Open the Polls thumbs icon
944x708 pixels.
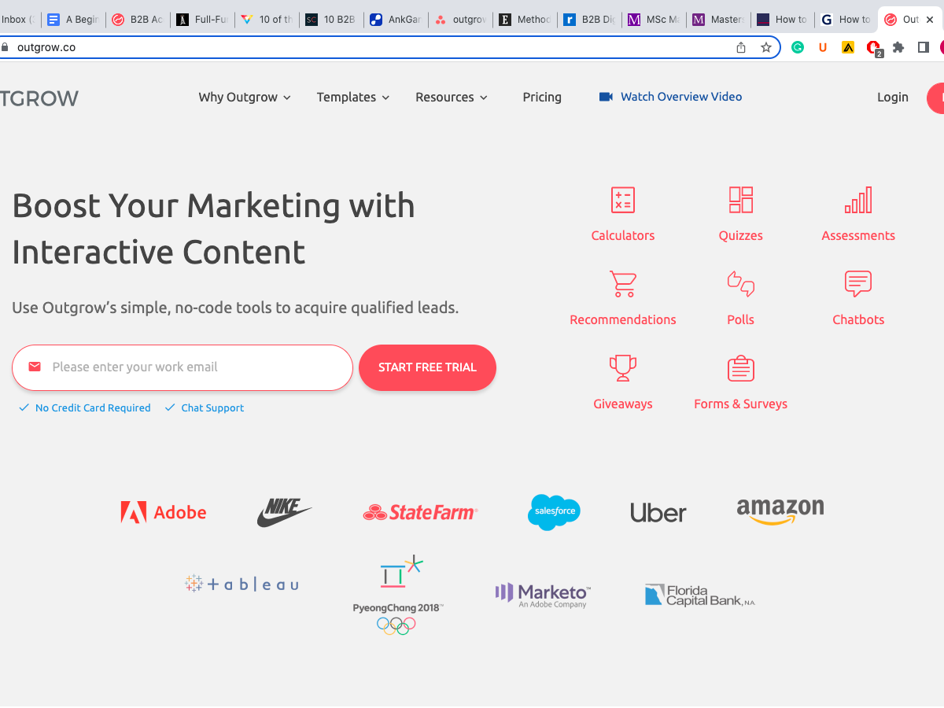740,284
